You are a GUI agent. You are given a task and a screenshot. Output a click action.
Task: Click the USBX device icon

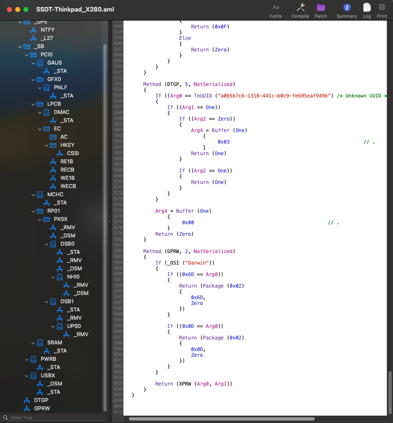click(x=33, y=376)
